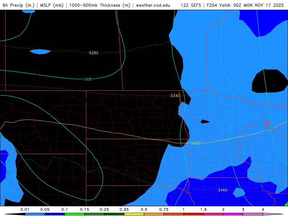The width and height of the screenshot is (288, 216).
Task: Click the '0.05' legend value
Action: 45,210
